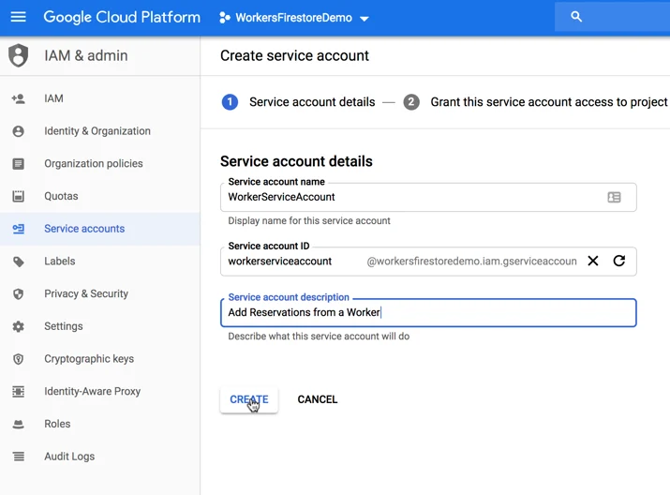Screen dimensions: 670x495
Task: Focus the Service account name field
Action: click(x=428, y=197)
